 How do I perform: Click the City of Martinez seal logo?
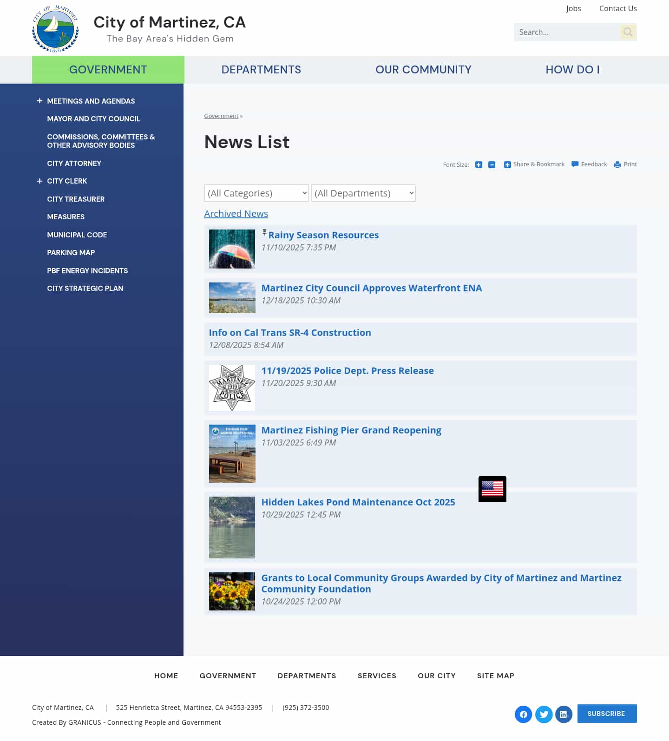click(x=55, y=28)
